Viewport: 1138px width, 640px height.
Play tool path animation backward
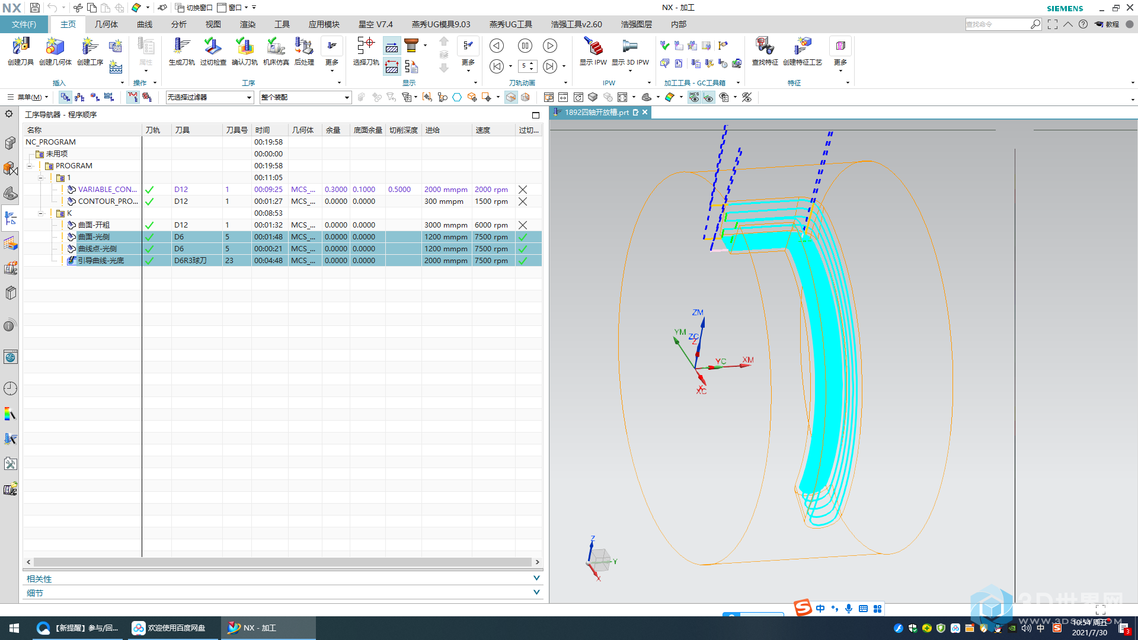click(497, 46)
